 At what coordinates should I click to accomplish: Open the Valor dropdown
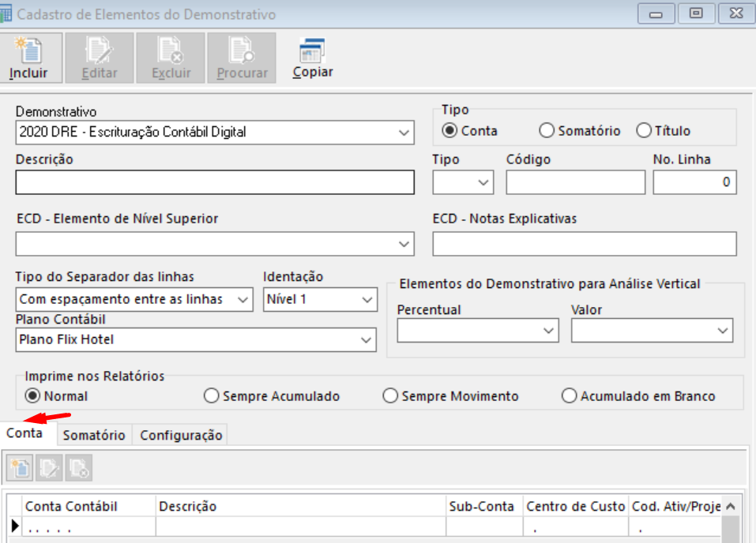click(722, 331)
